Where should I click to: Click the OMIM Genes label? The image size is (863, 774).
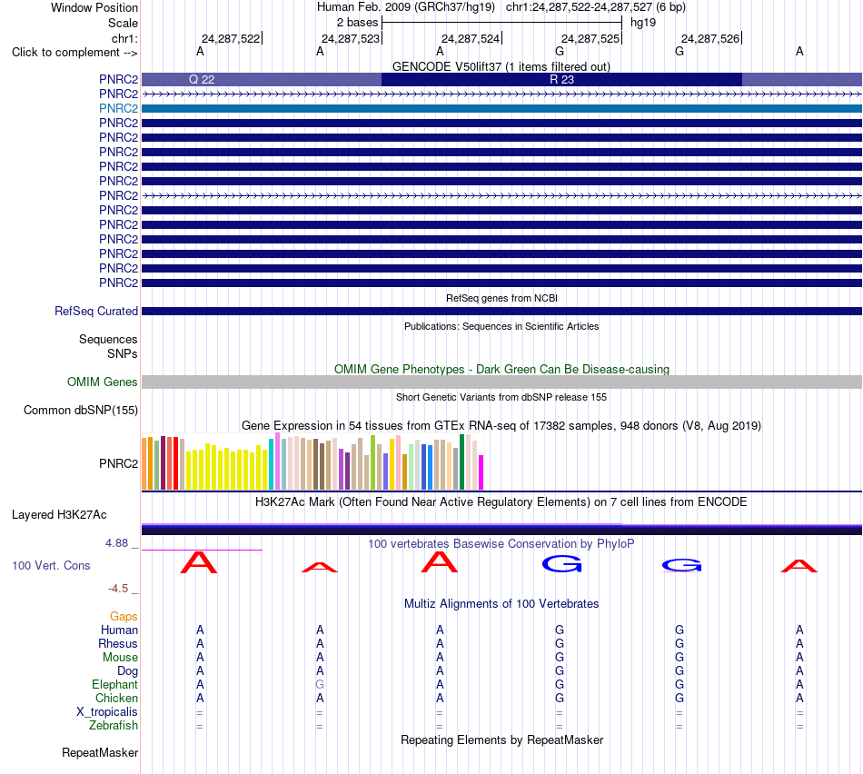(102, 382)
